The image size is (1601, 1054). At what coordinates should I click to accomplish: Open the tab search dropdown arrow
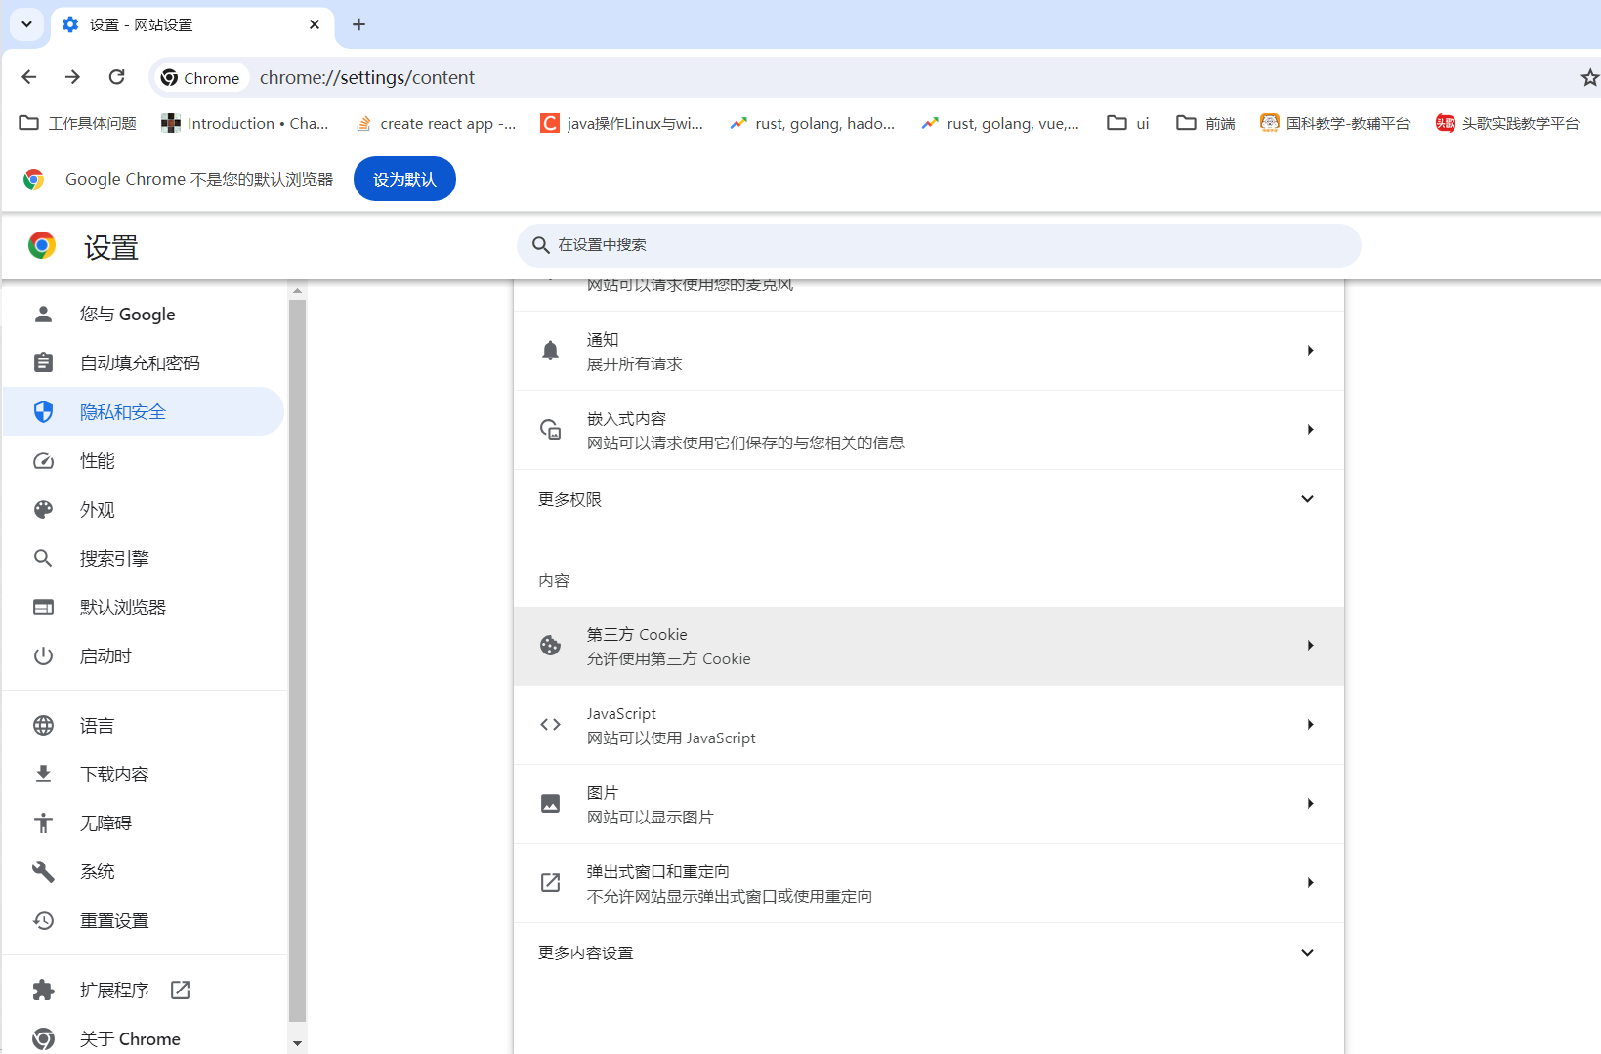pos(26,24)
